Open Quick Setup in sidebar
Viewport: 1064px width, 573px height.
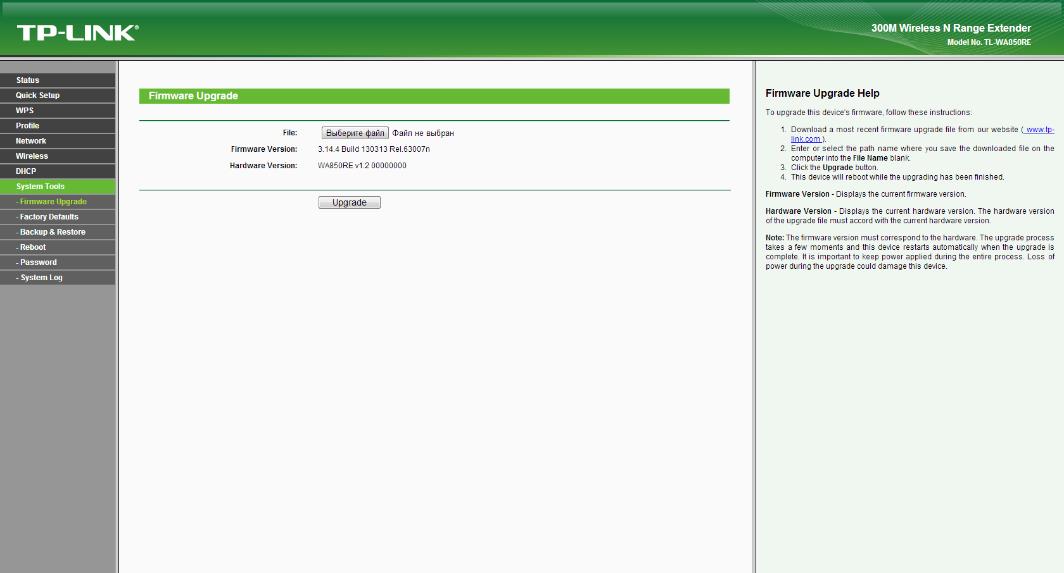58,95
